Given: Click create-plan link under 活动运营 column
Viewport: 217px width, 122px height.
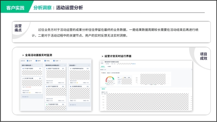Looking at the screenshot, I should [x=73, y=105].
